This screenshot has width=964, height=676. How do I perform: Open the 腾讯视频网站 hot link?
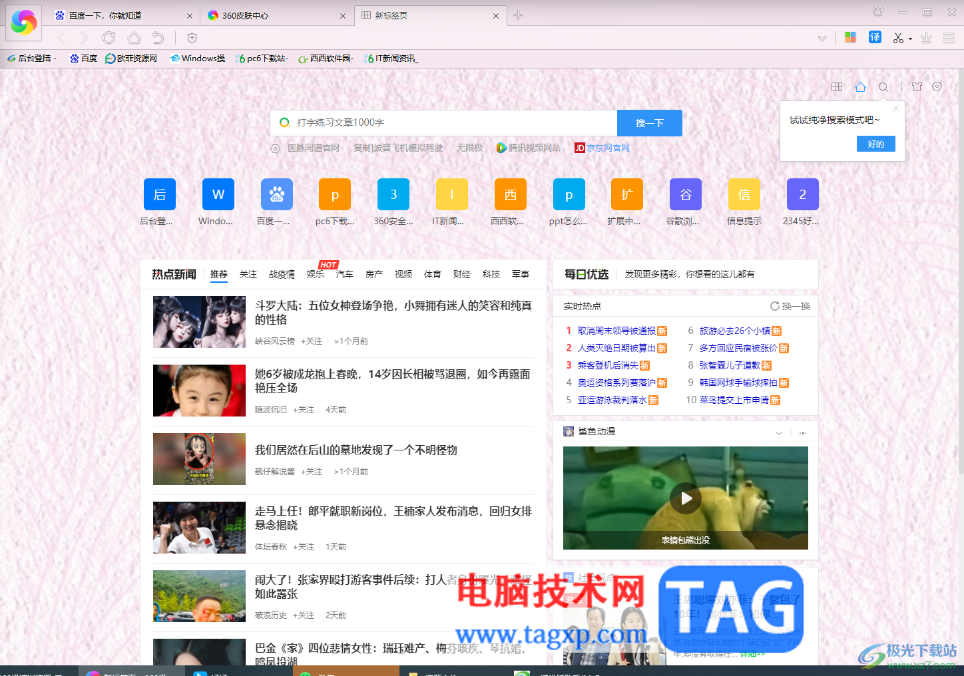tap(529, 148)
